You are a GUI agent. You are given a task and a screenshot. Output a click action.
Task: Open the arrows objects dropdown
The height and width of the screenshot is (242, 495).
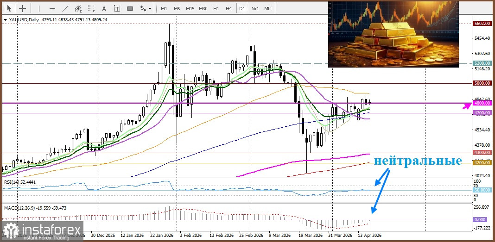coord(146,8)
